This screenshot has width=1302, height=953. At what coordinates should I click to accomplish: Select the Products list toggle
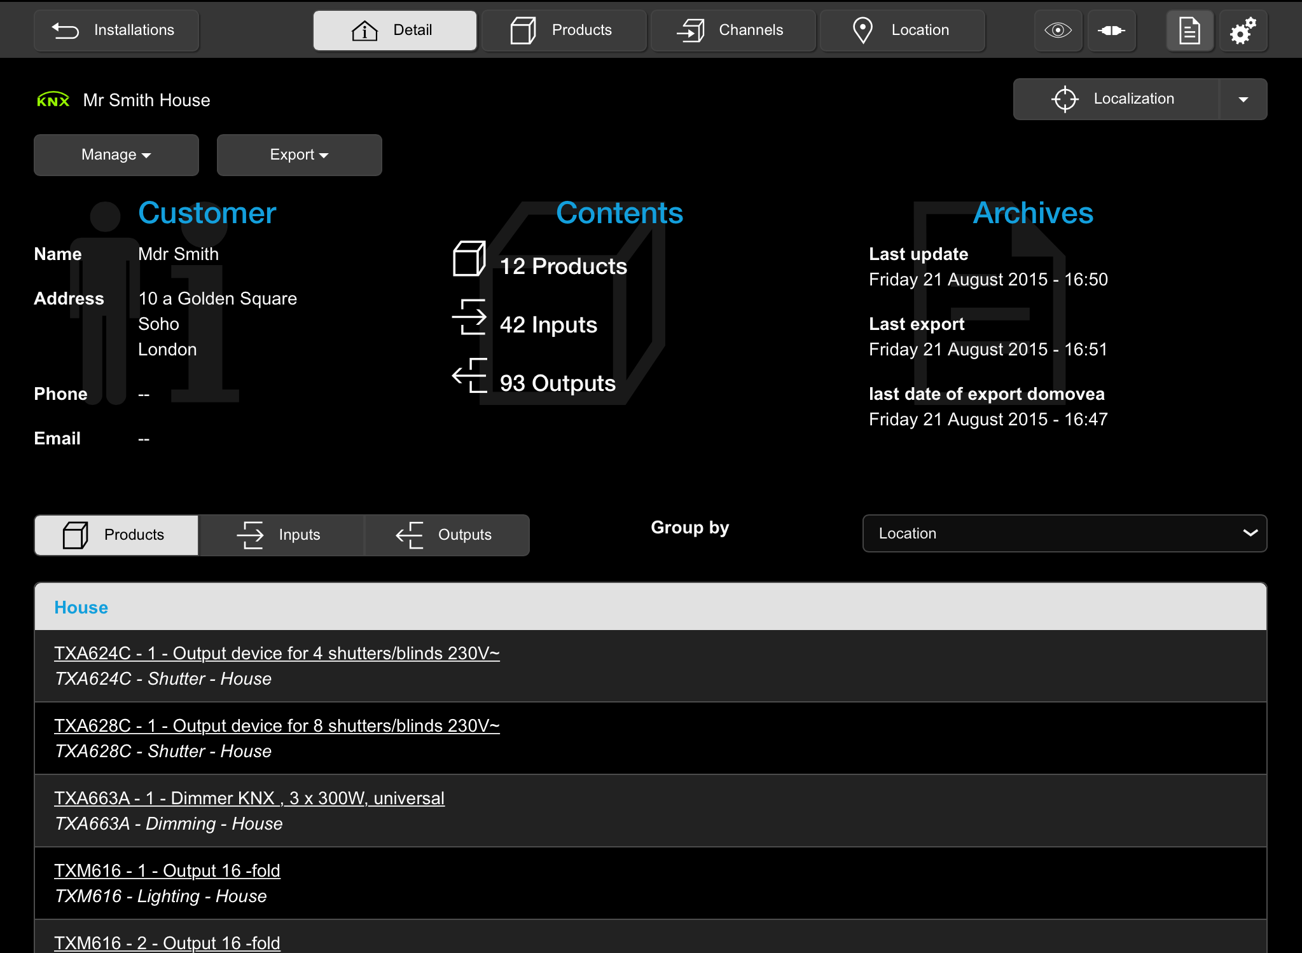(x=116, y=535)
